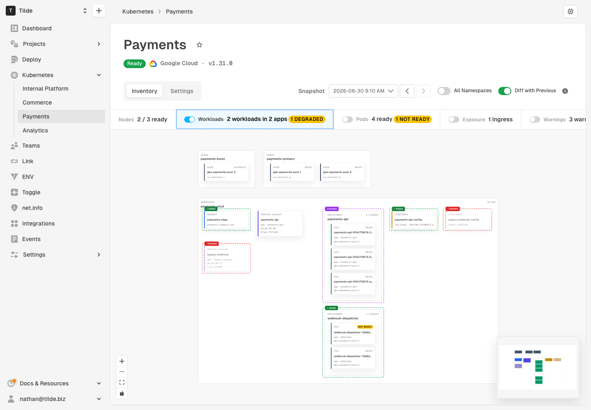Select the payments-api-config configmap card

[414, 220]
